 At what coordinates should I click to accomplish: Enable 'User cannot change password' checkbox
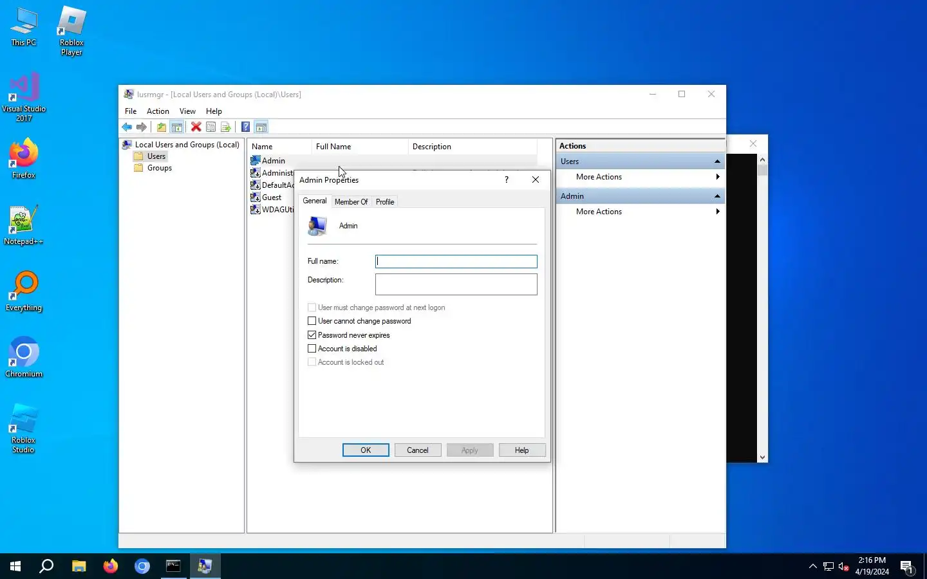tap(312, 321)
